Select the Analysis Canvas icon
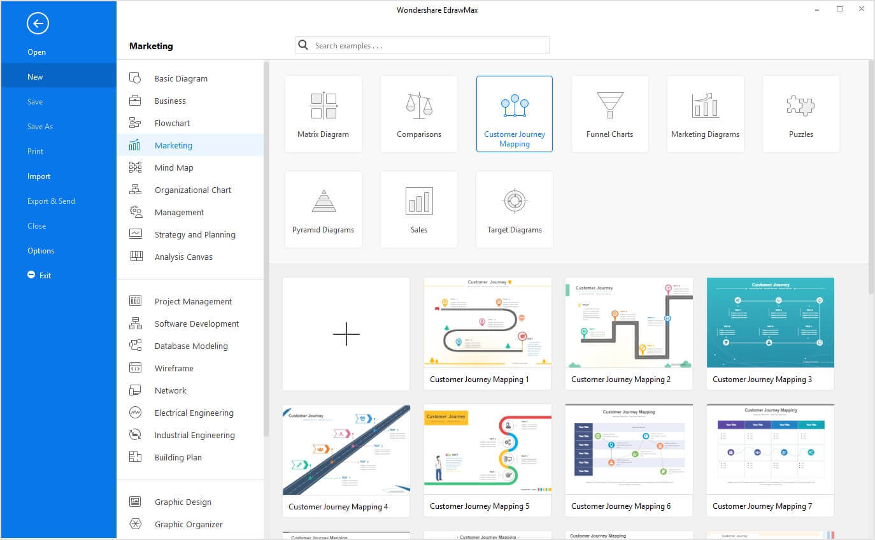875x540 pixels. coord(135,257)
